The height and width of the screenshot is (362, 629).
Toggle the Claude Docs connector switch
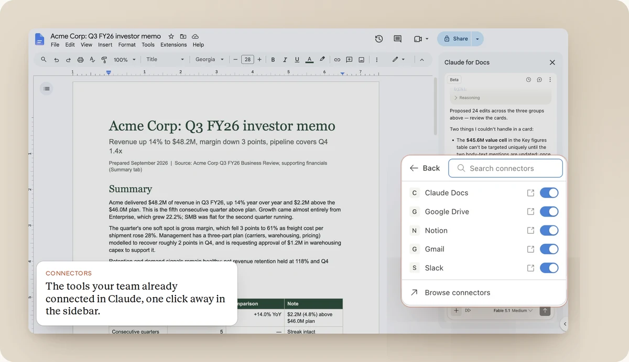click(549, 193)
